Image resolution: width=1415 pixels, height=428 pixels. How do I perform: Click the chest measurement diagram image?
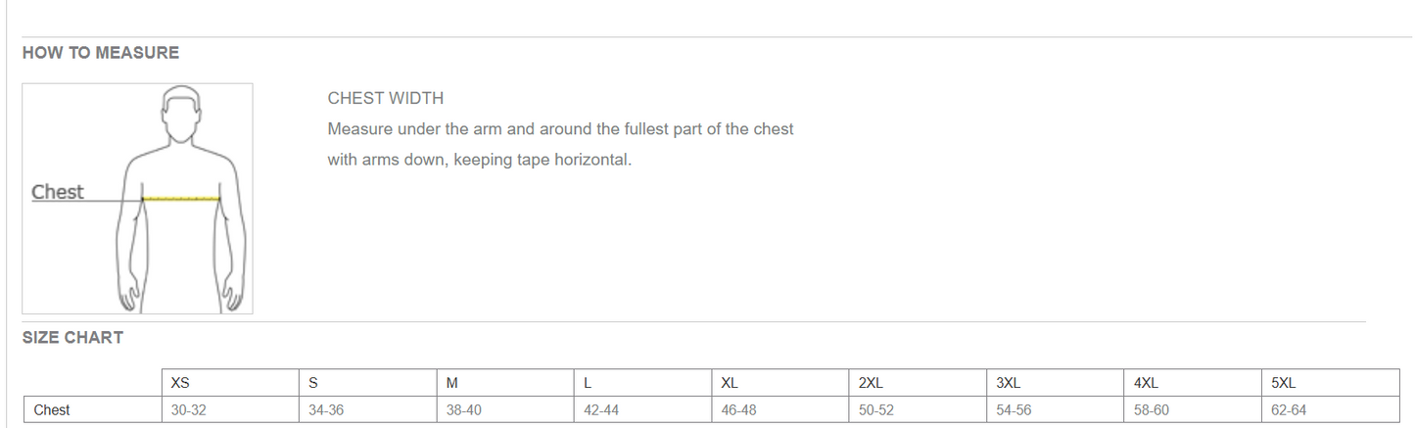pyautogui.click(x=137, y=198)
